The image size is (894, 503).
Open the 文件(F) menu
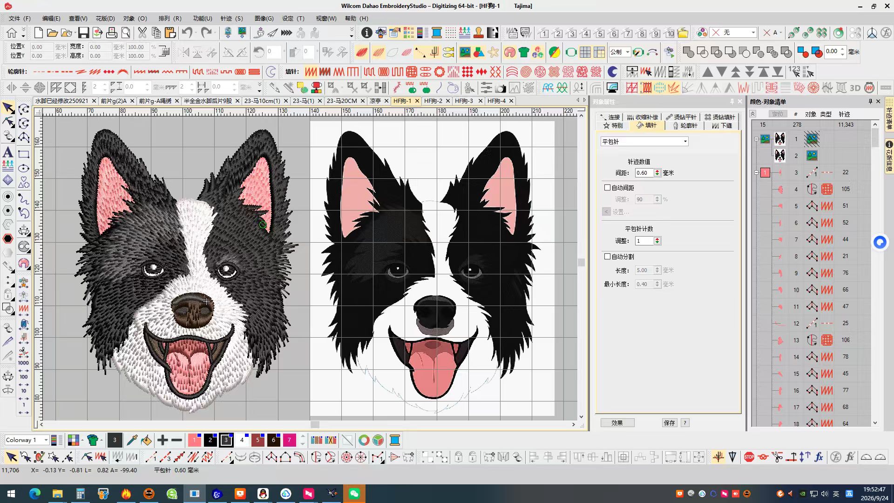(x=20, y=19)
